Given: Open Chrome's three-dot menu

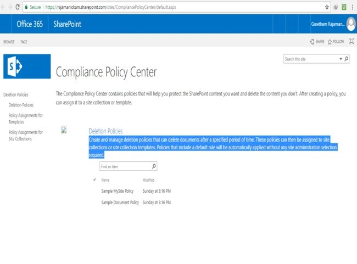Looking at the screenshot, I should pos(353,7).
